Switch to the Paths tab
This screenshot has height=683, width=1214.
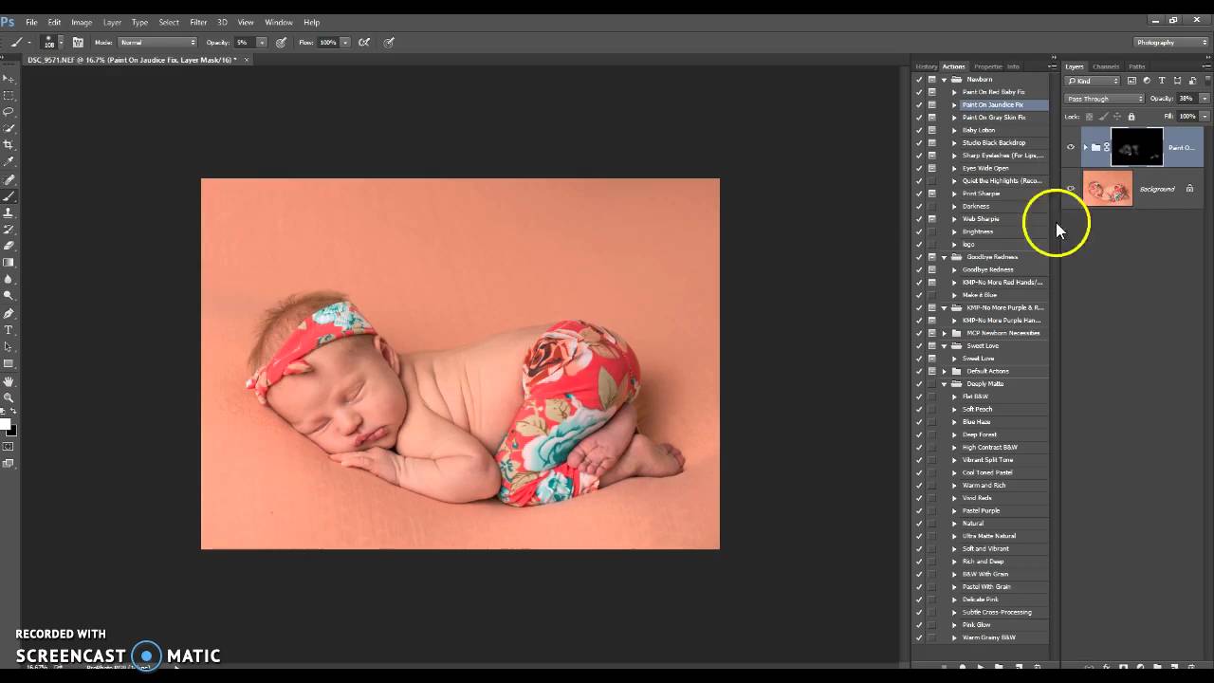(1137, 66)
